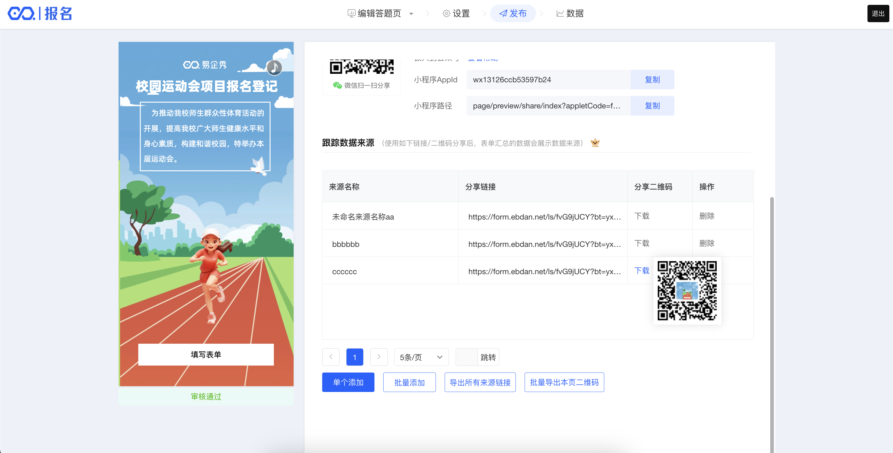Screen dimensions: 893x453
Task: Go to previous page arrow in pagination
Action: [331, 357]
